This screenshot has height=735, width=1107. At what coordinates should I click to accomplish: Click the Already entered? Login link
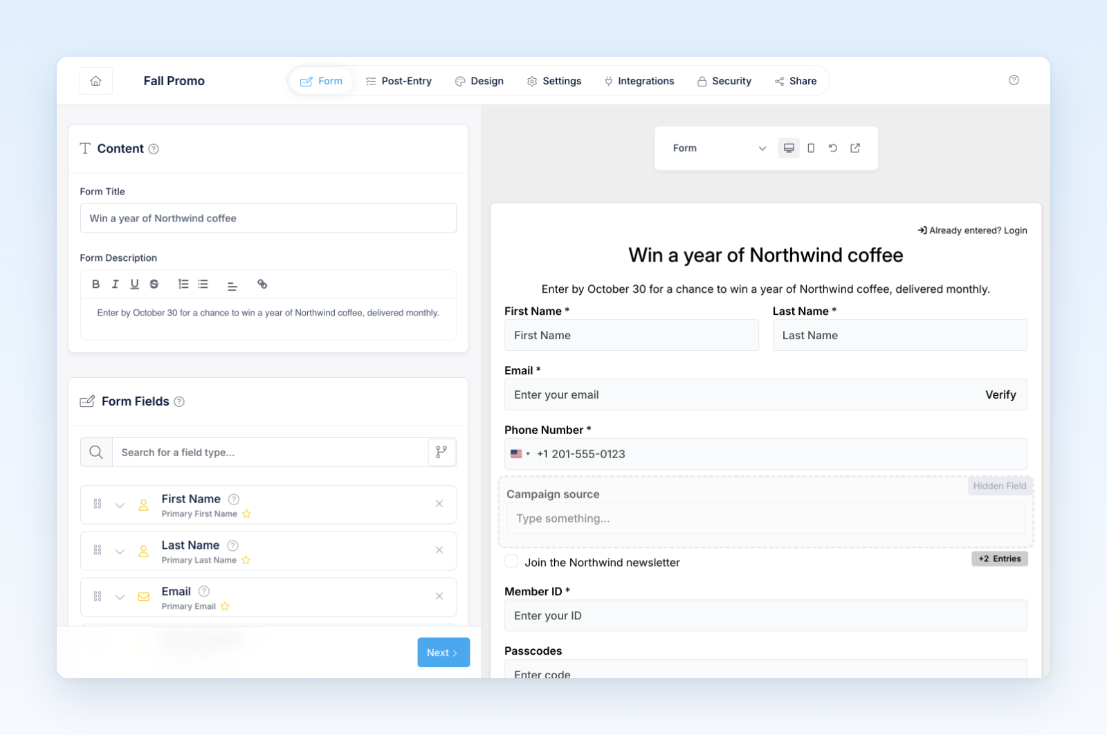pos(972,230)
